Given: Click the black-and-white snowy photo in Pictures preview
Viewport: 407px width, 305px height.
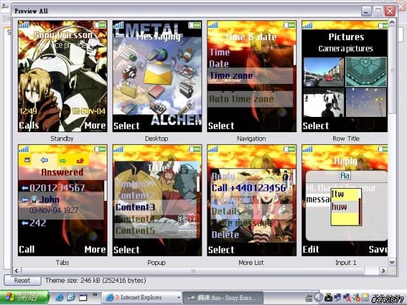Looking at the screenshot, I should [324, 103].
